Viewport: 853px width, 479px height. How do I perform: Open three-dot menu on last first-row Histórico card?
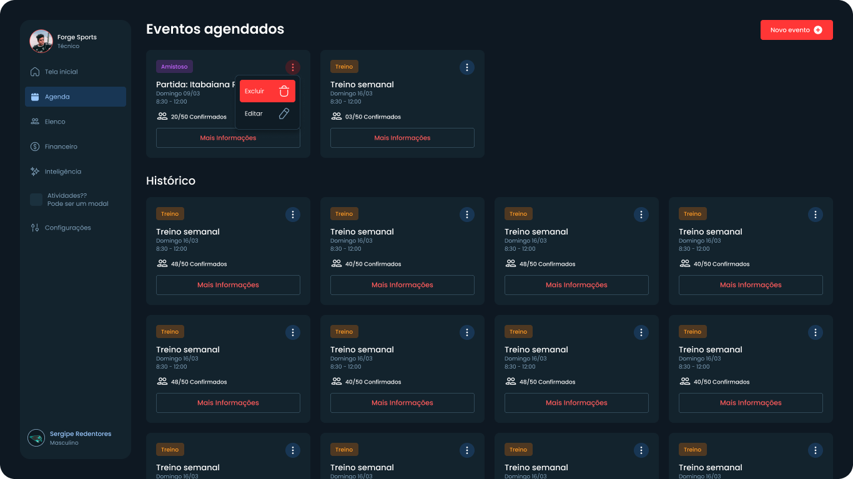point(816,215)
